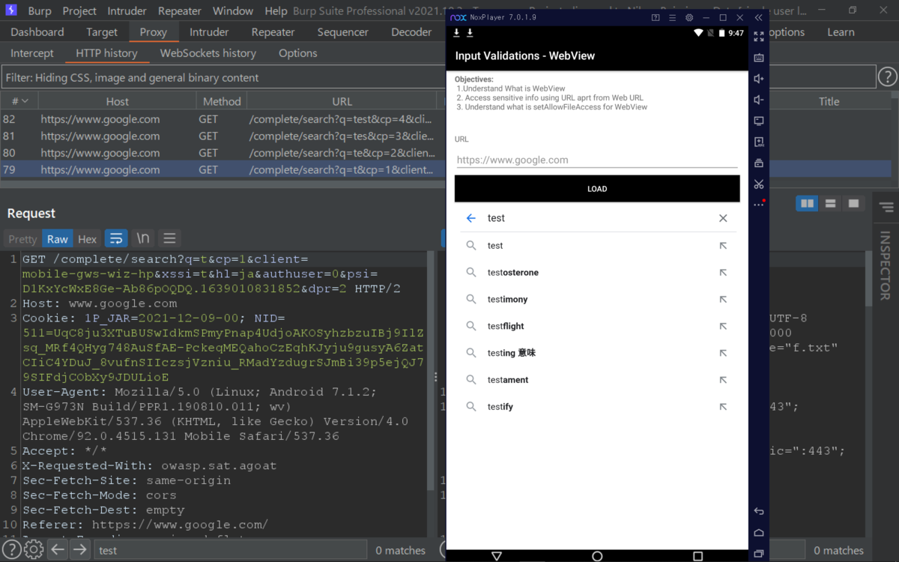This screenshot has width=899, height=562.
Task: Select single-pane tabbed layout
Action: point(853,203)
